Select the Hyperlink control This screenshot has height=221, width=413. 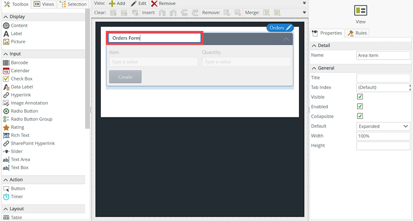[x=17, y=95]
